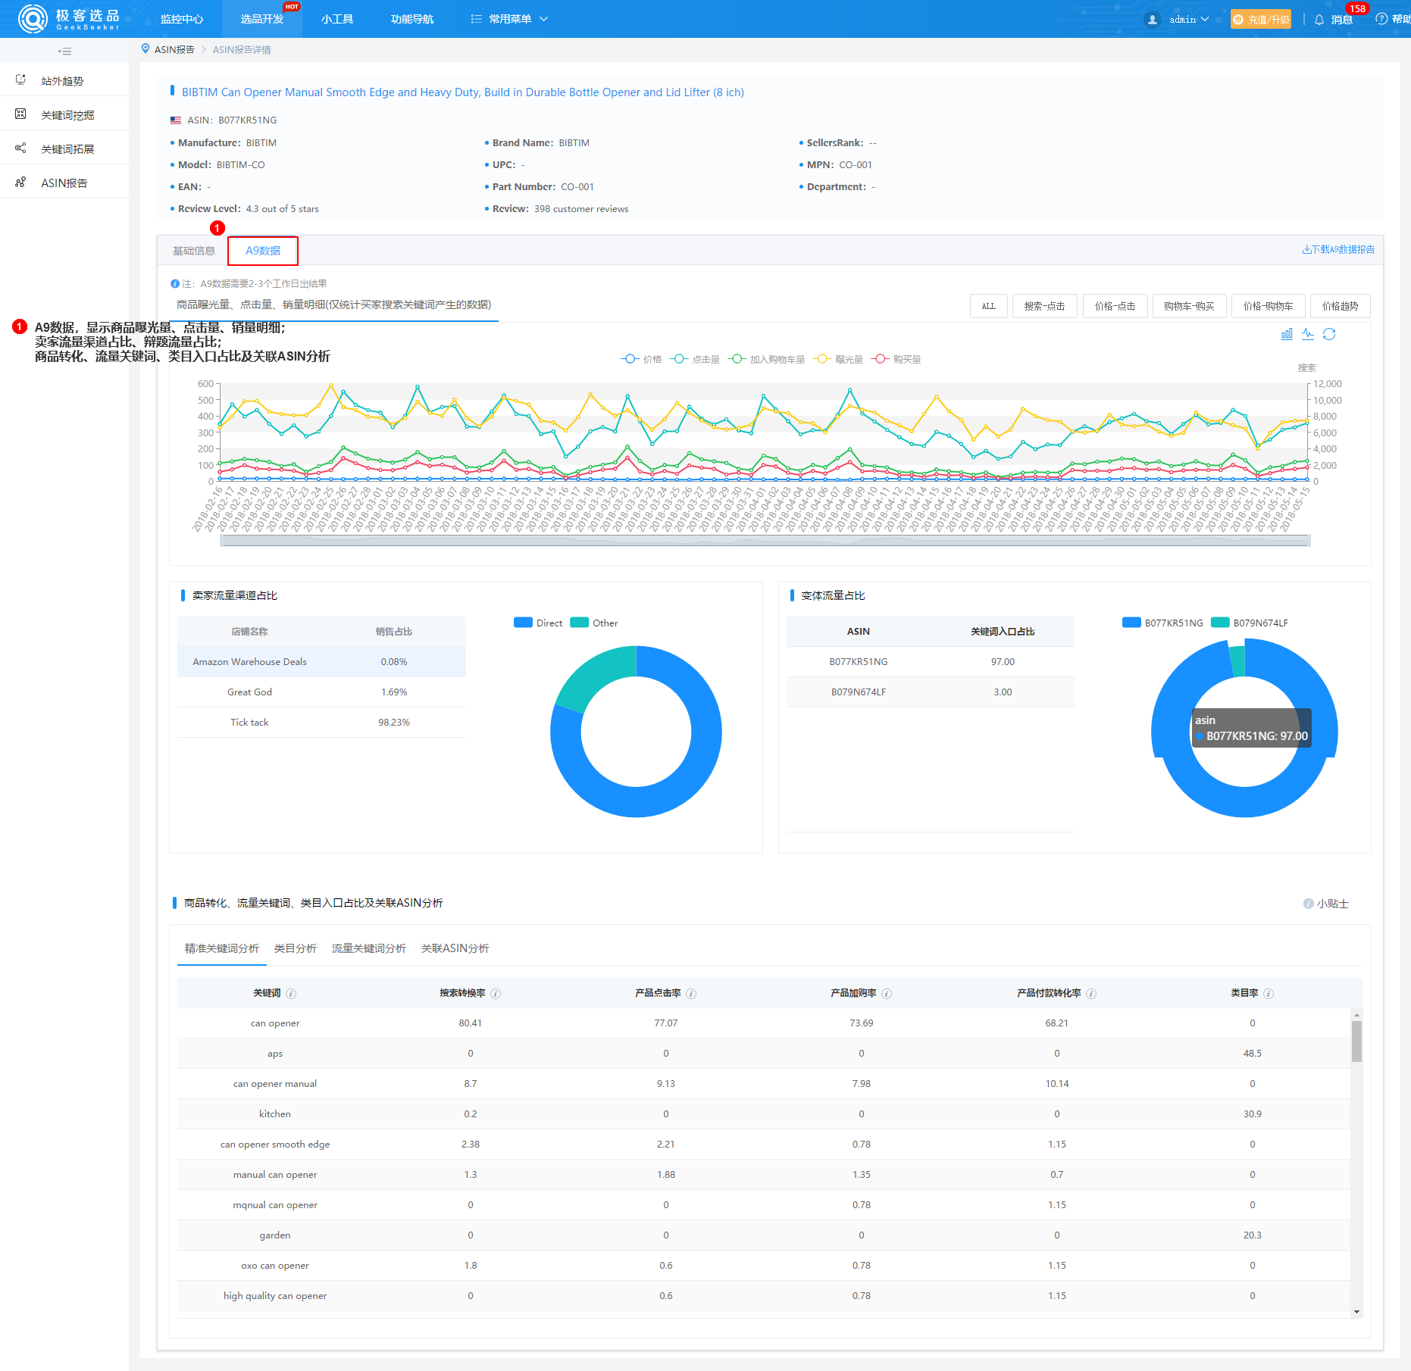1411x1371 pixels.
Task: Click the breadcrumb location pin icon
Action: [x=145, y=49]
